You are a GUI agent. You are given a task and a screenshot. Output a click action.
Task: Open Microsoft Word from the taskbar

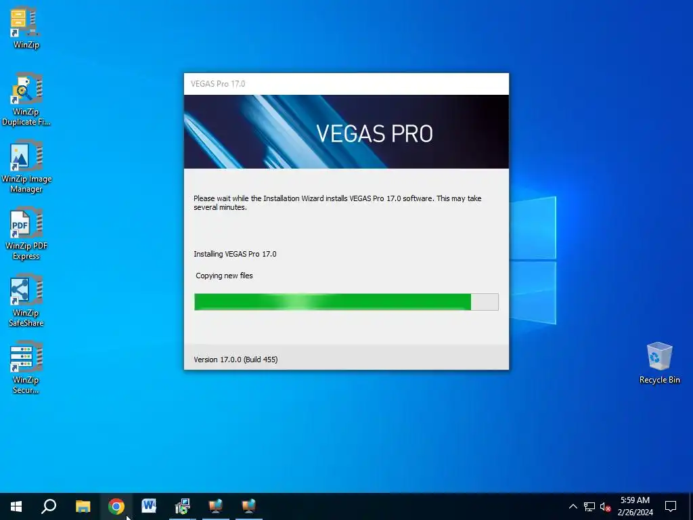click(149, 506)
